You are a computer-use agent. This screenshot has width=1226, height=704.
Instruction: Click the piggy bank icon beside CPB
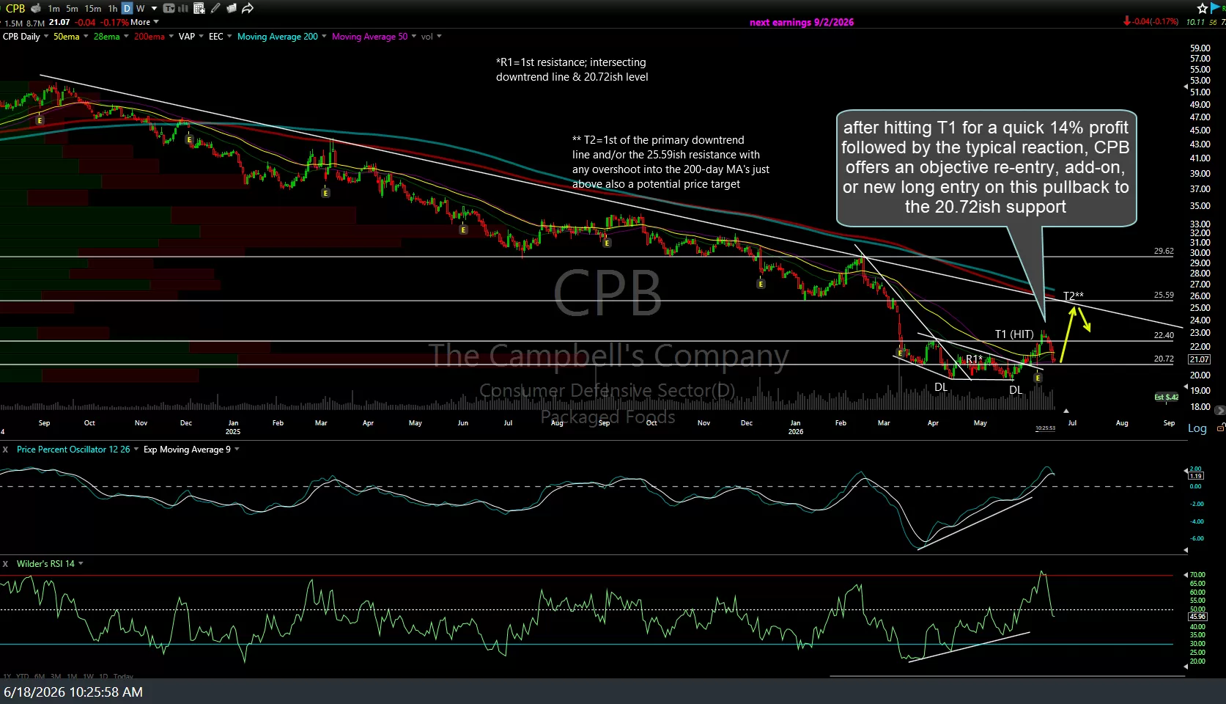pyautogui.click(x=36, y=8)
